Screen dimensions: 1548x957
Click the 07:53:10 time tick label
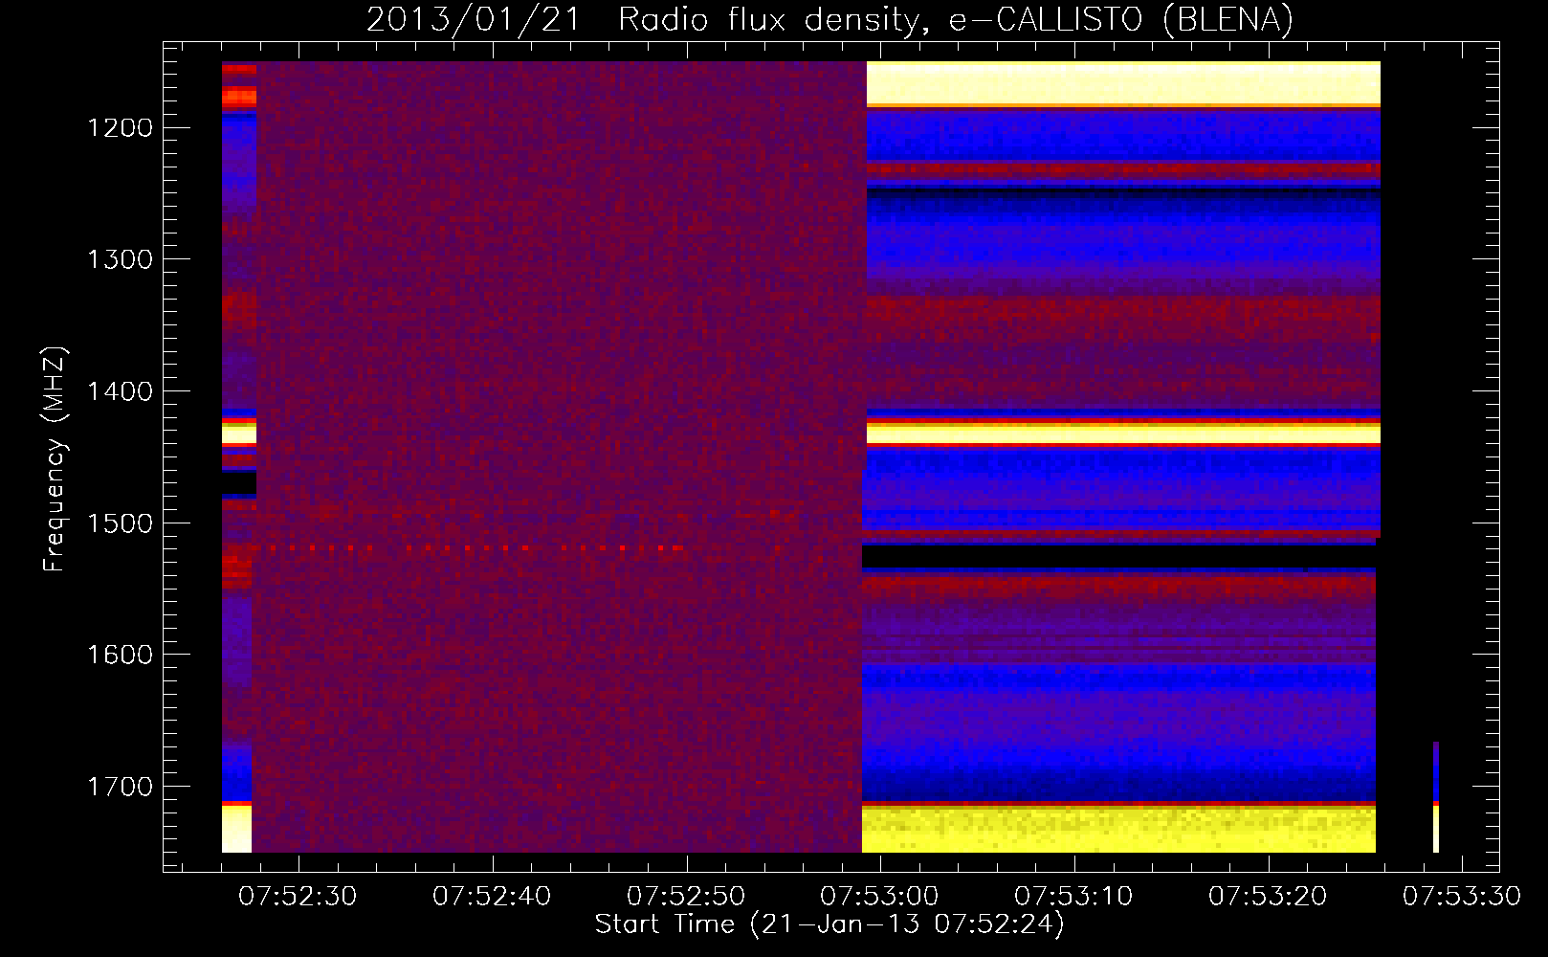click(x=1073, y=896)
